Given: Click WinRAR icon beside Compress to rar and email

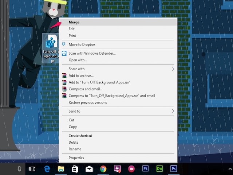Looking at the screenshot, I should pyautogui.click(x=64, y=96).
